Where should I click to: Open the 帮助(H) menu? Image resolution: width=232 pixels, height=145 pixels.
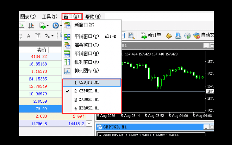click(93, 17)
